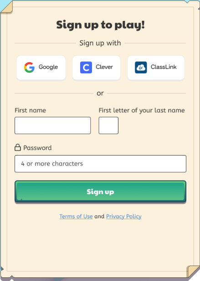This screenshot has height=281, width=200.
Task: Click the green Sign up button
Action: pyautogui.click(x=100, y=191)
